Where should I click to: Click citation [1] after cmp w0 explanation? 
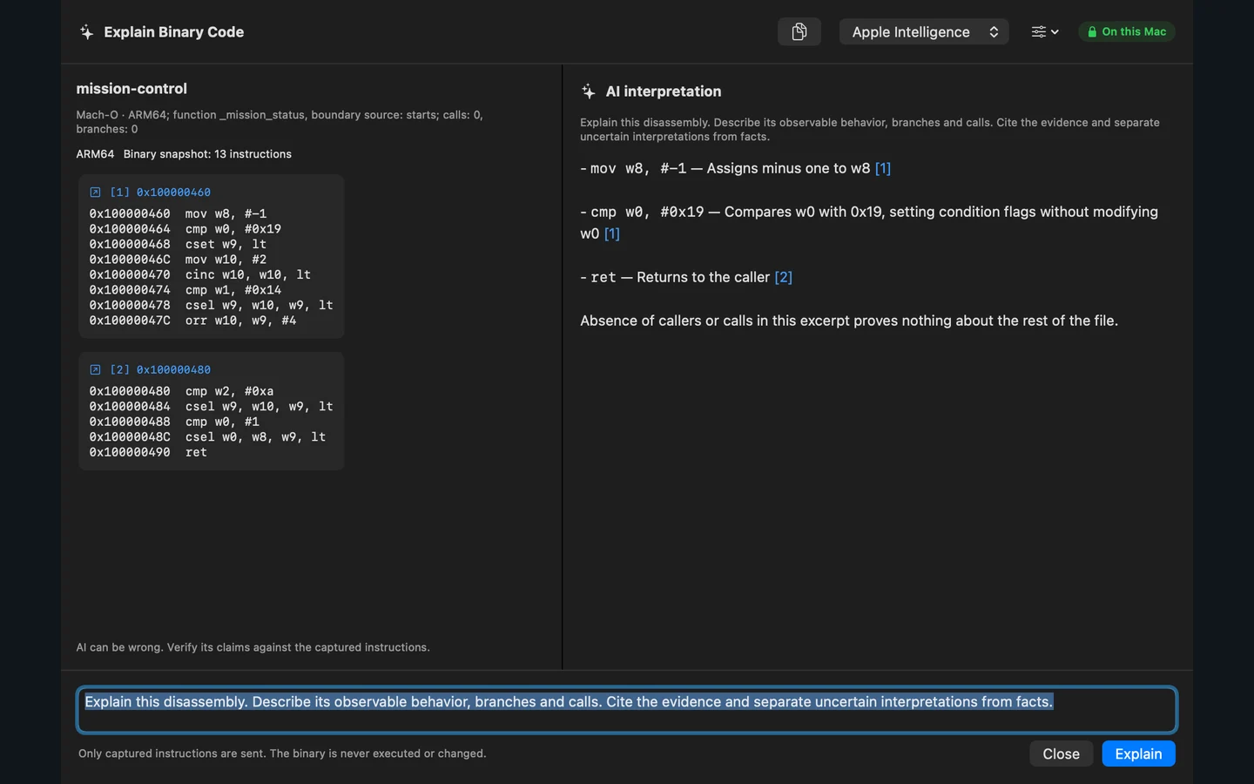coord(612,233)
